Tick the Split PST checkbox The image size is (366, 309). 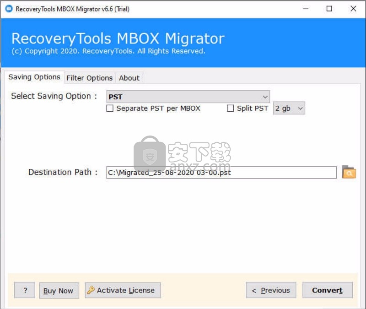(231, 108)
